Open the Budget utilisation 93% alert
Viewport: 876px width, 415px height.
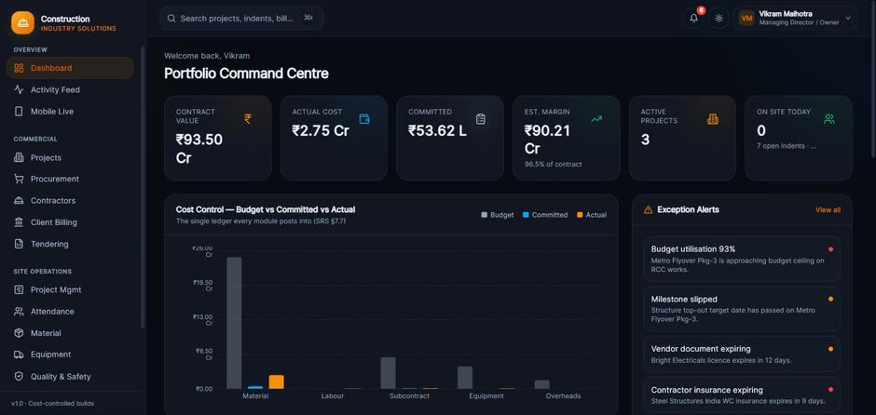(x=742, y=259)
